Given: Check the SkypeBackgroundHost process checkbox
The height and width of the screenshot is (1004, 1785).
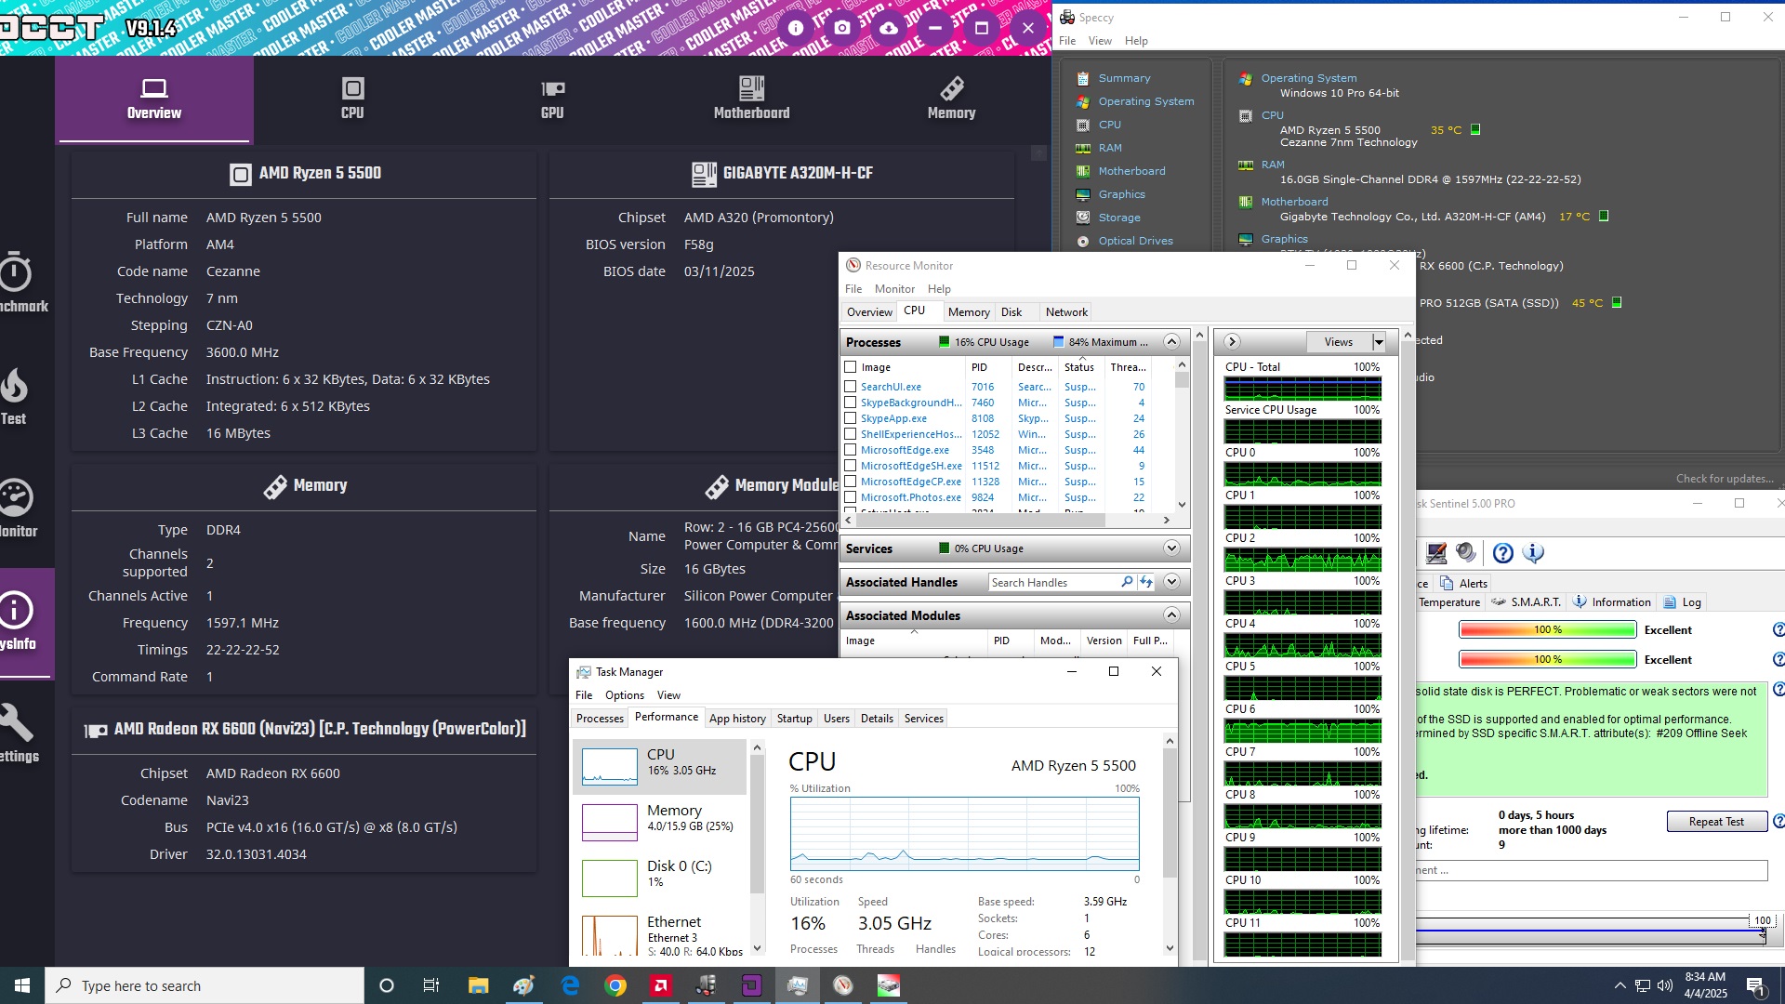Looking at the screenshot, I should 850,403.
